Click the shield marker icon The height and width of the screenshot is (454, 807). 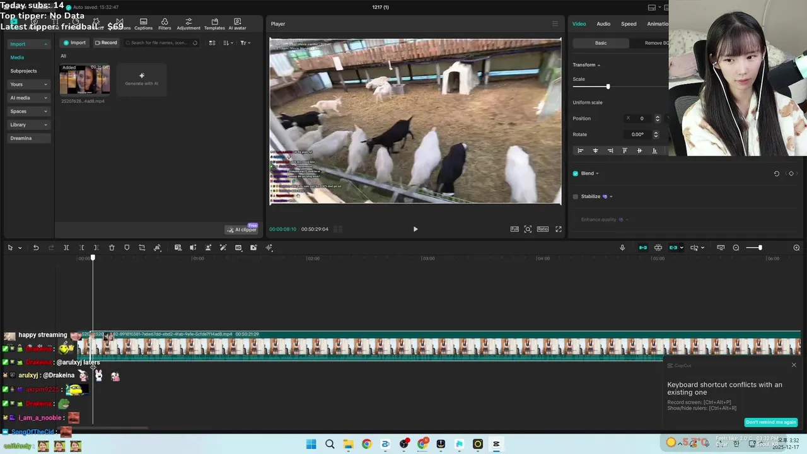[x=127, y=248]
